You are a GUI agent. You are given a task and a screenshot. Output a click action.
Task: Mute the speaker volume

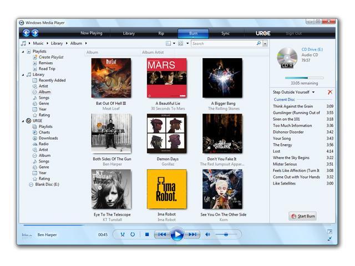208,234
